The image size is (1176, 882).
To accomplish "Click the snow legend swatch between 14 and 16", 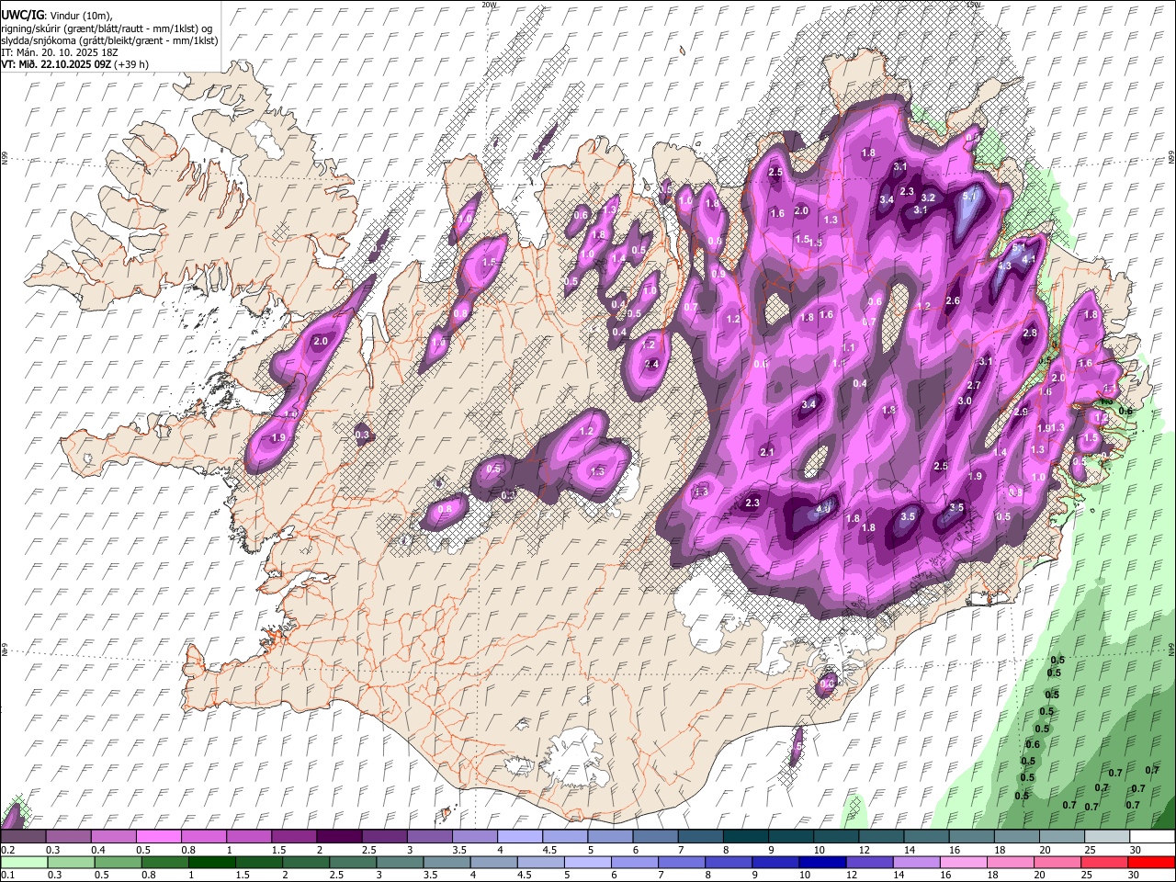I will click(x=927, y=837).
